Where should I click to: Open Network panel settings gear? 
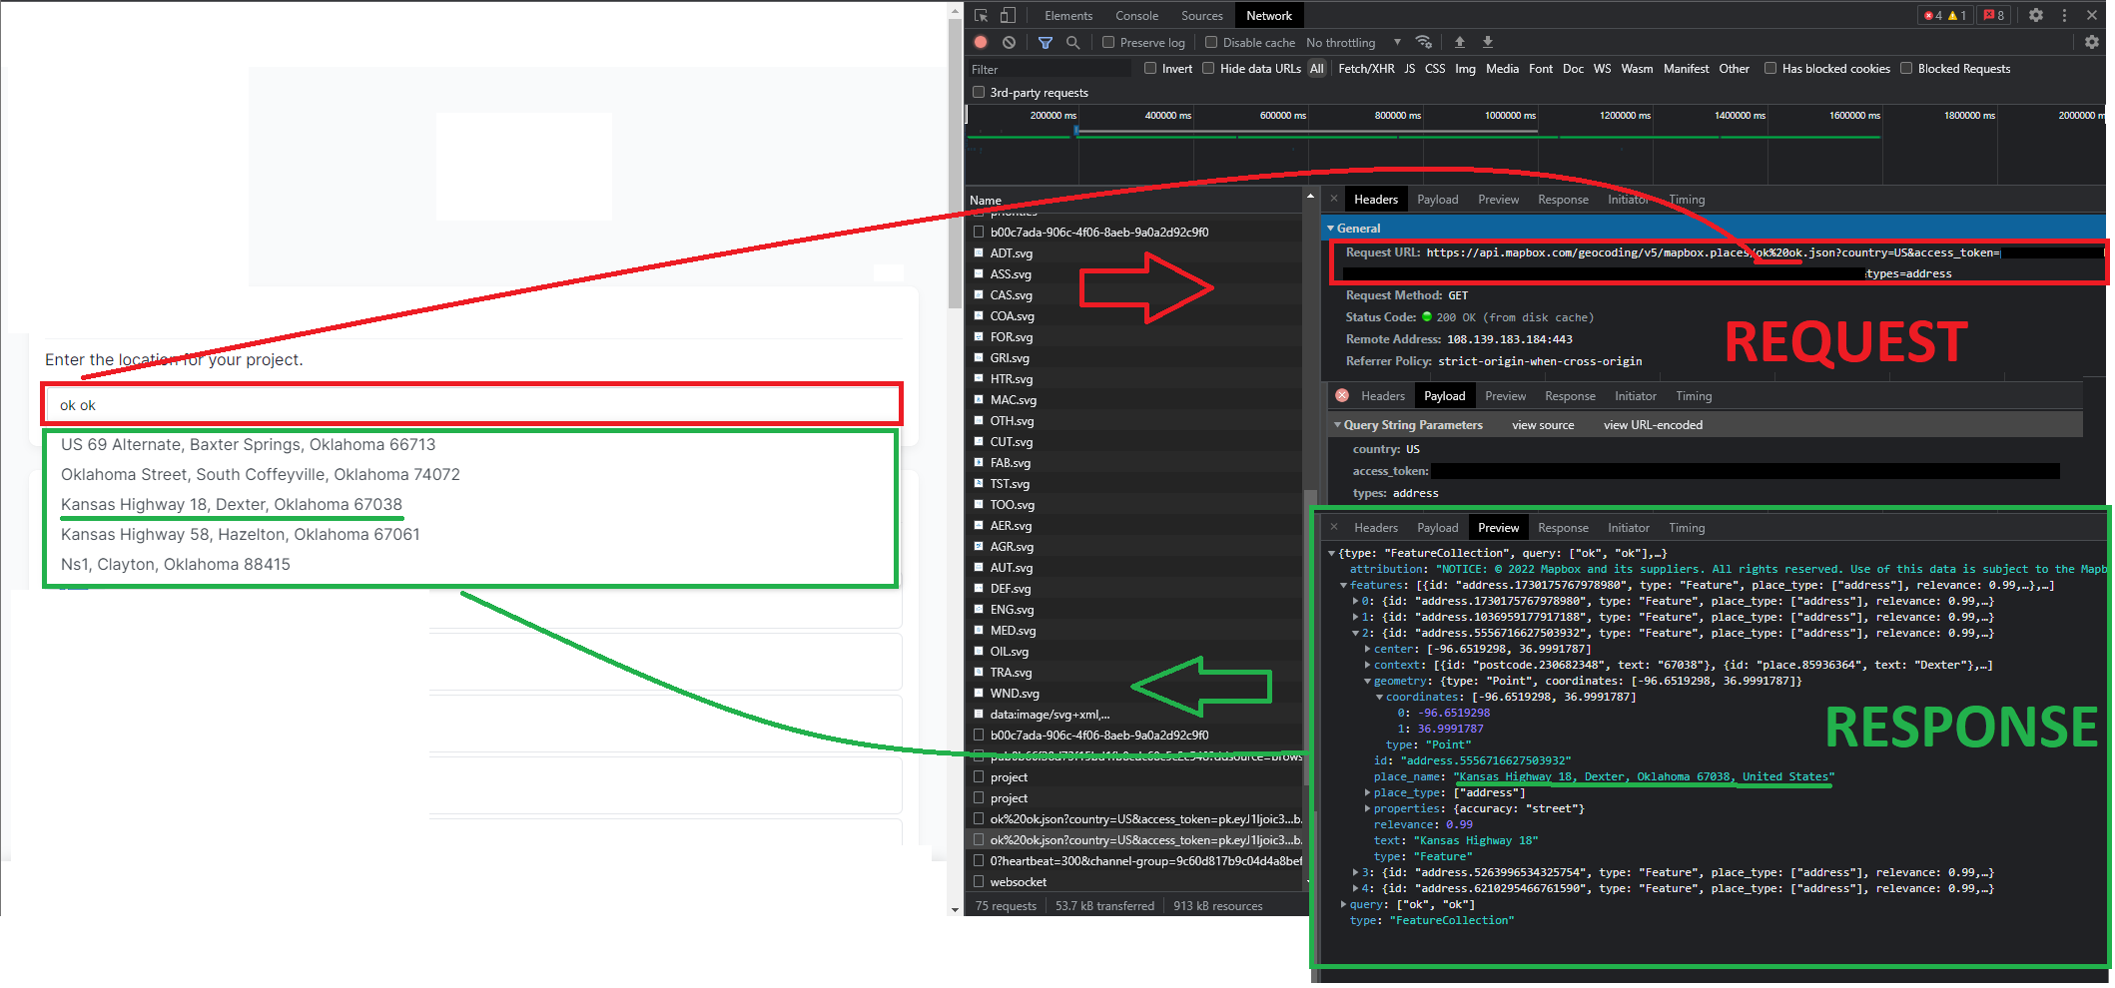click(2091, 42)
